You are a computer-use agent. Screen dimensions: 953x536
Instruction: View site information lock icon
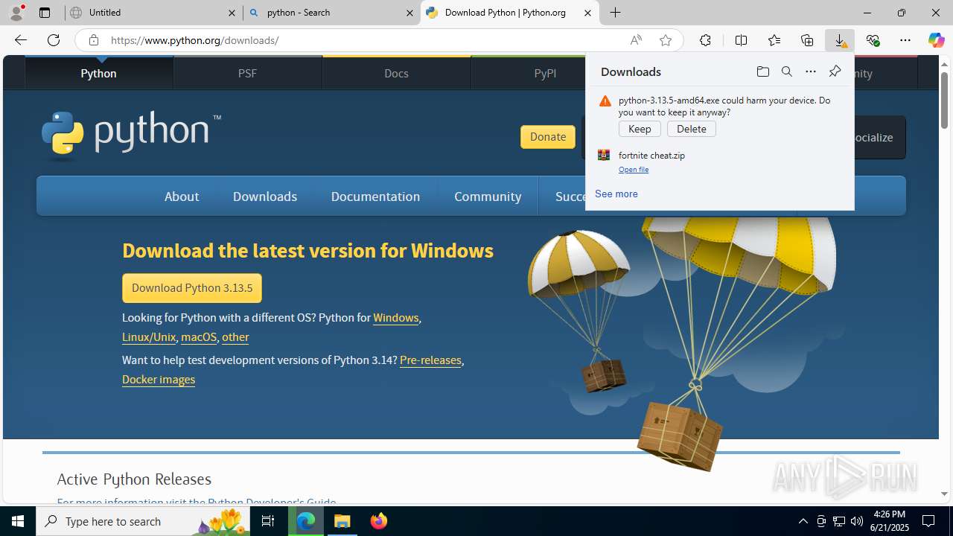click(94, 40)
